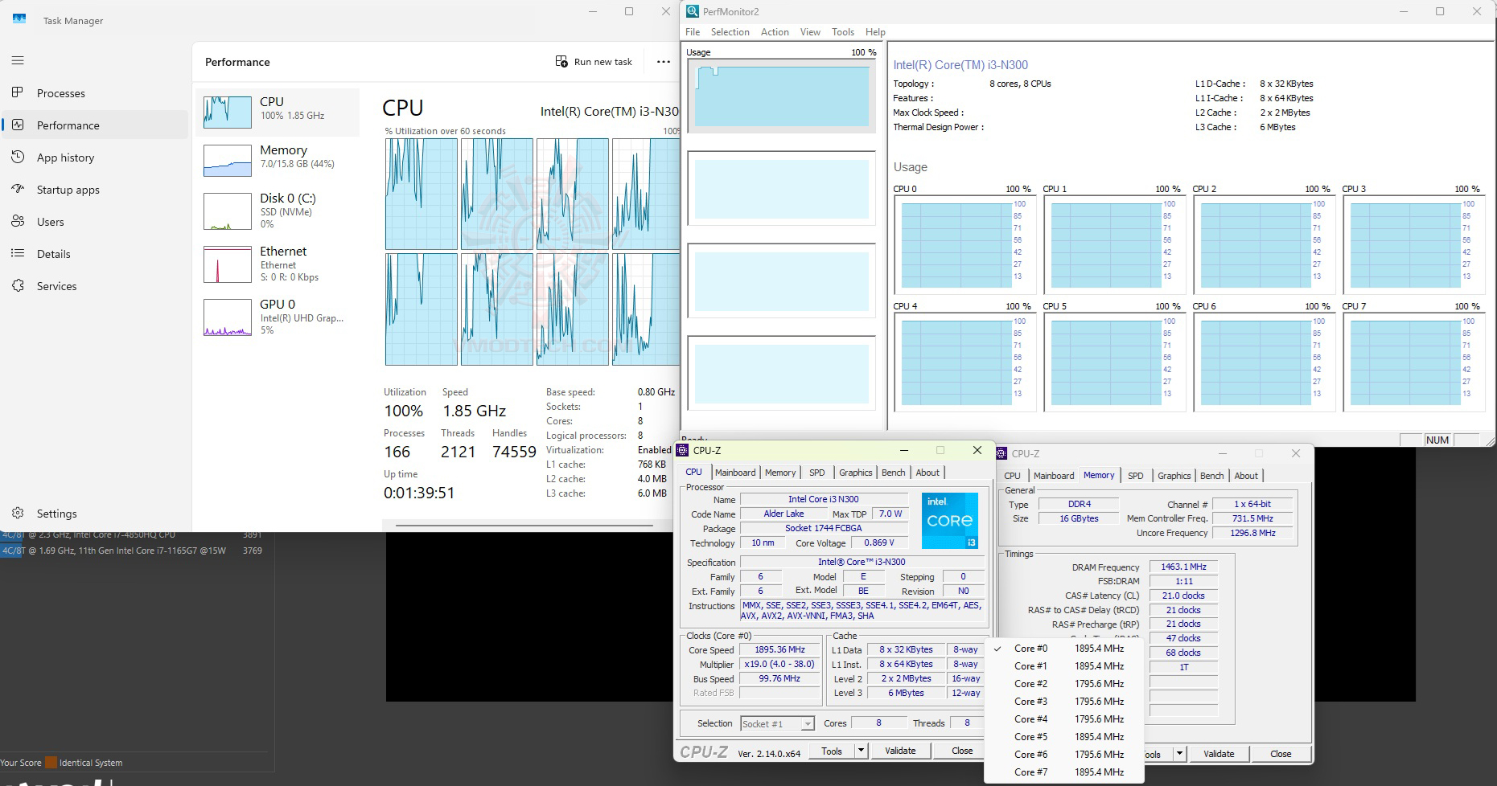Select Performance in Task Manager sidebar
Viewport: 1497px width, 786px height.
point(95,125)
